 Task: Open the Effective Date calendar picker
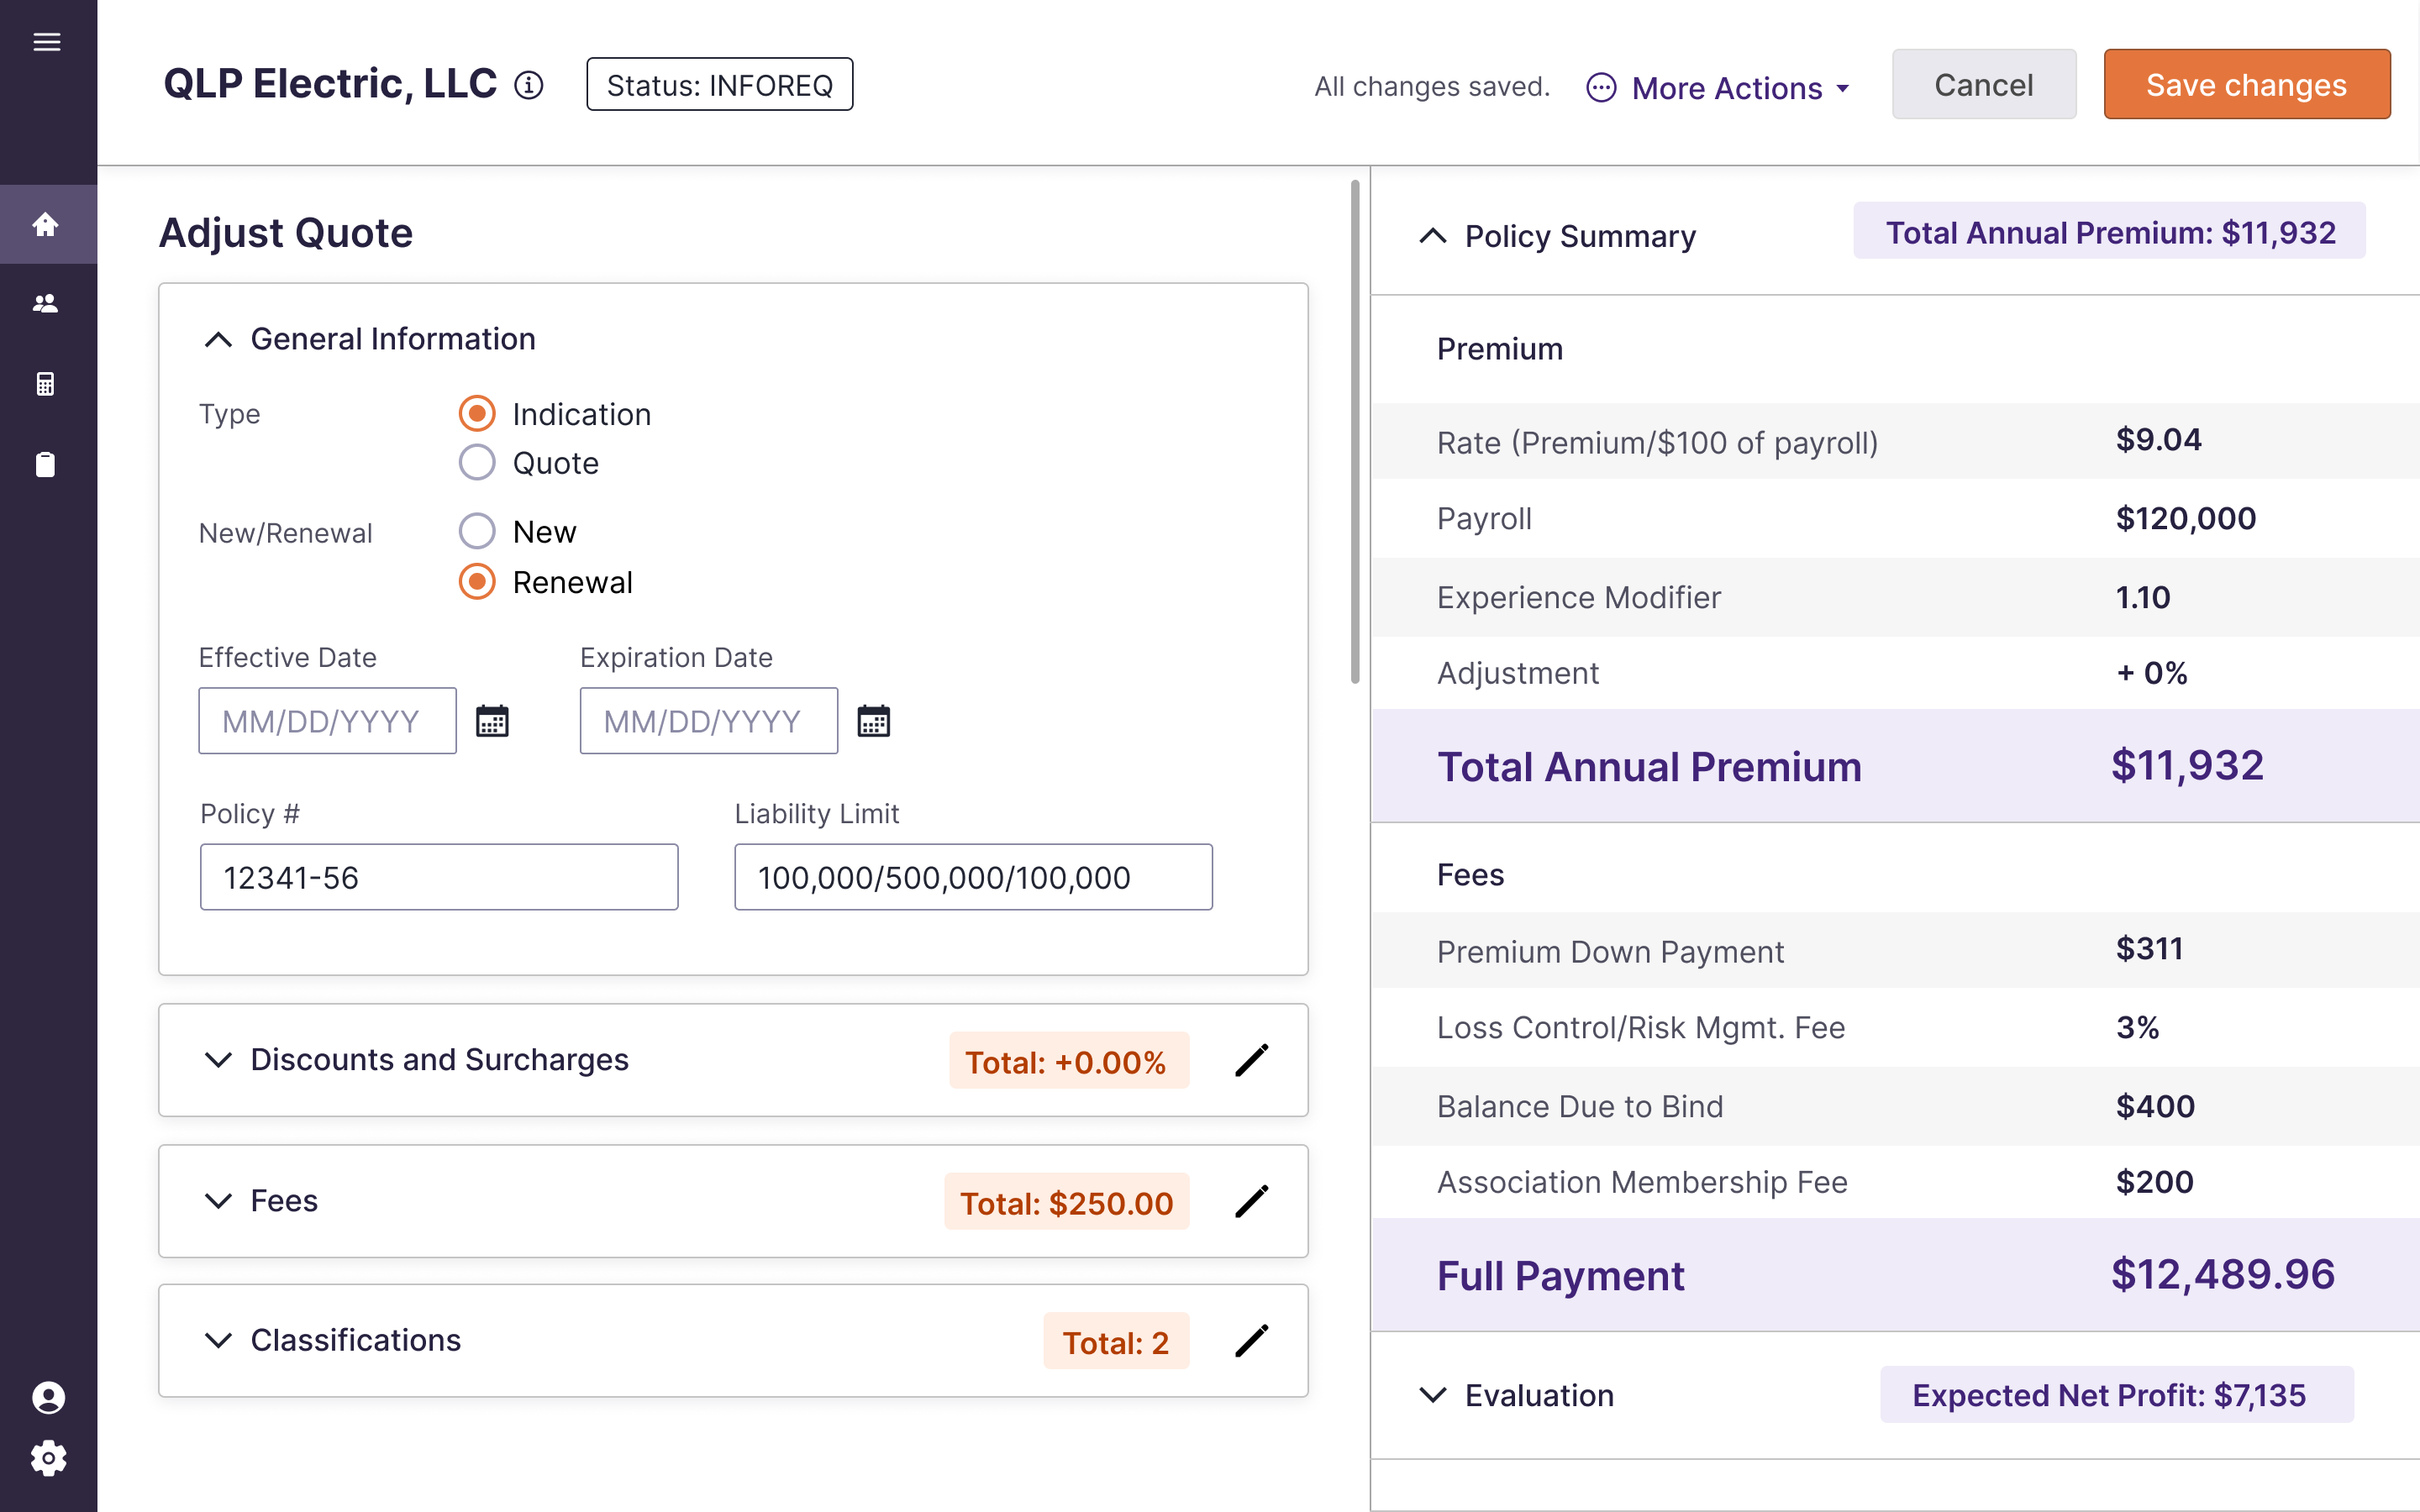[x=492, y=721]
